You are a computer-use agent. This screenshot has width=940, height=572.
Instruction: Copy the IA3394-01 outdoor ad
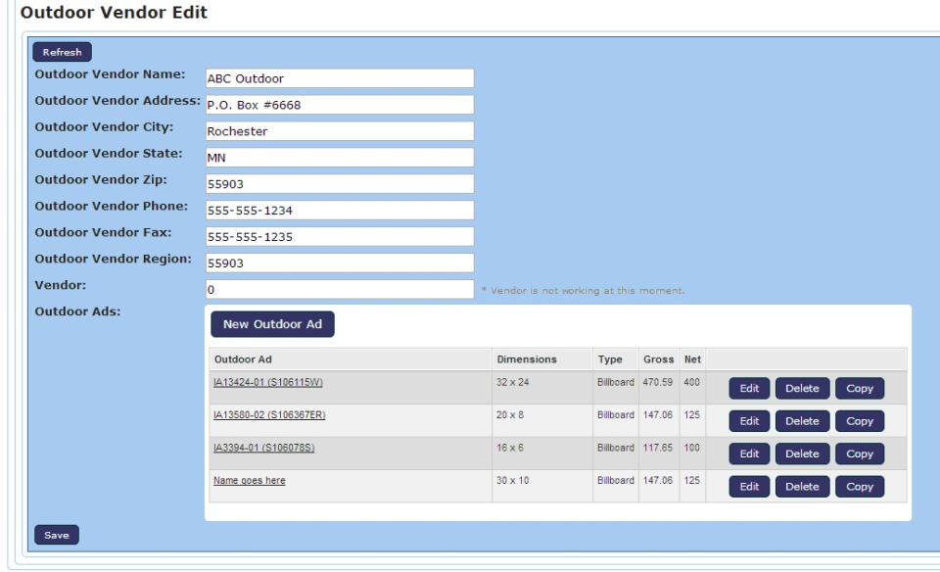coord(860,453)
